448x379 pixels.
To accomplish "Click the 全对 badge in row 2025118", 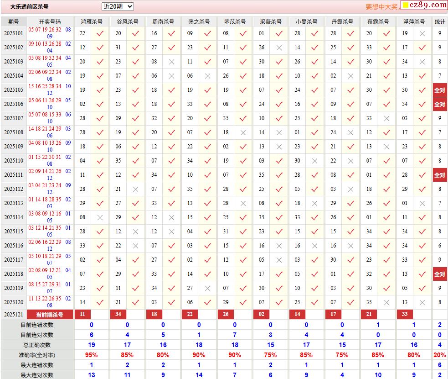I will [x=439, y=274].
